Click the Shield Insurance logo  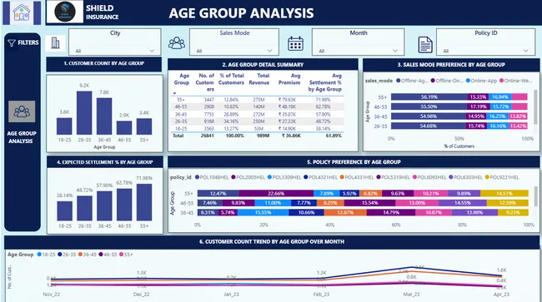click(x=65, y=12)
